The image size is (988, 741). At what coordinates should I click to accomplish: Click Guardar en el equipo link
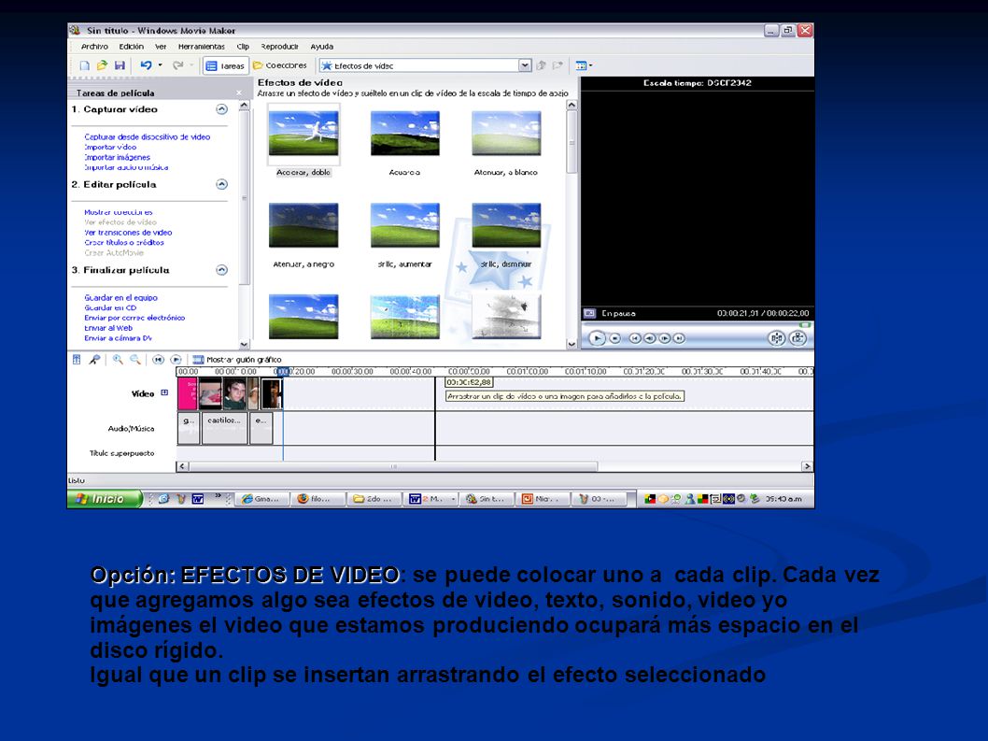121,298
